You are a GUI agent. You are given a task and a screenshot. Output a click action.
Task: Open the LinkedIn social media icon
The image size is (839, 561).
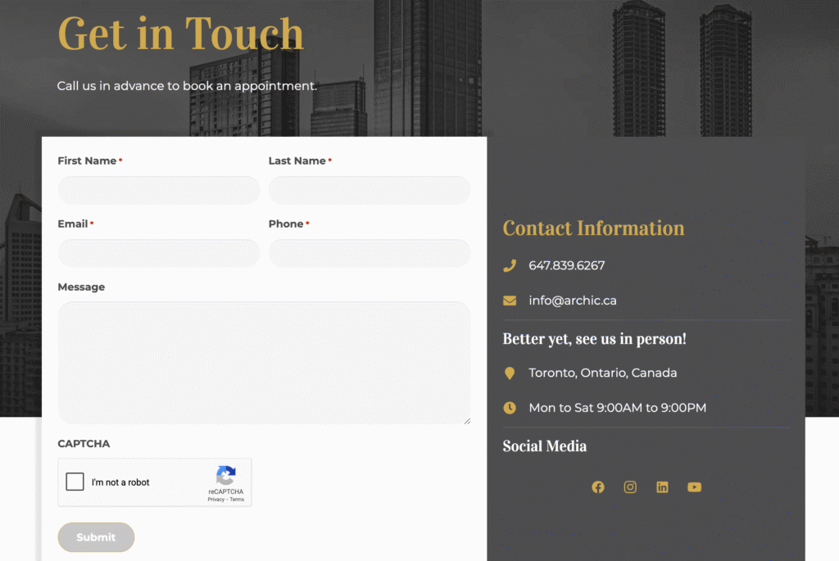coord(662,487)
